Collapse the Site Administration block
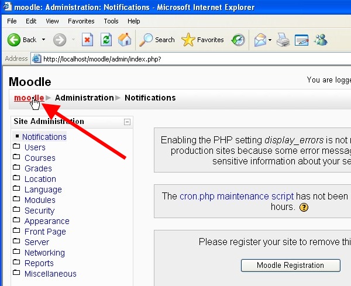Viewport: 351px width, 286px height. (127, 122)
